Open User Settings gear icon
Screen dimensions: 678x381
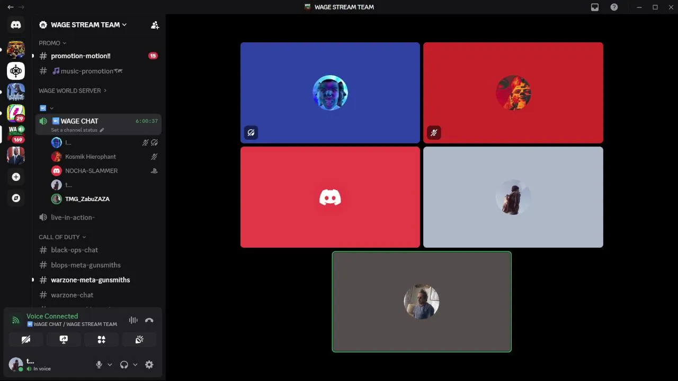click(x=149, y=365)
